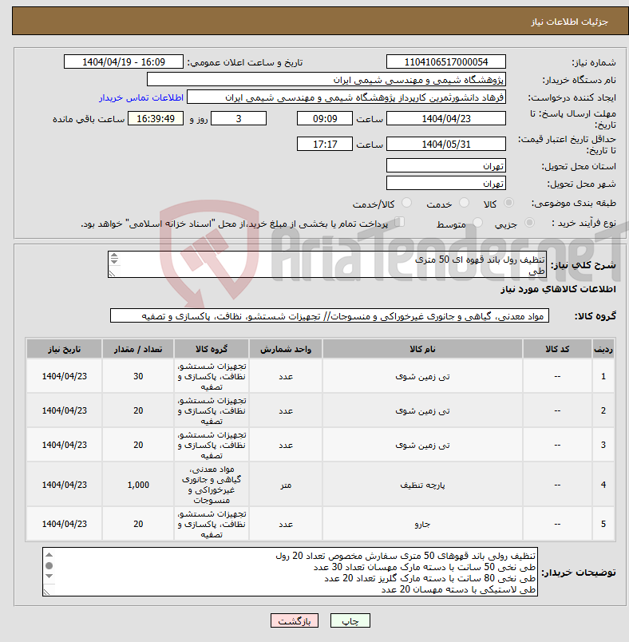629x642 pixels.
Task: Click the بازگشت (back) button
Action: (x=295, y=620)
